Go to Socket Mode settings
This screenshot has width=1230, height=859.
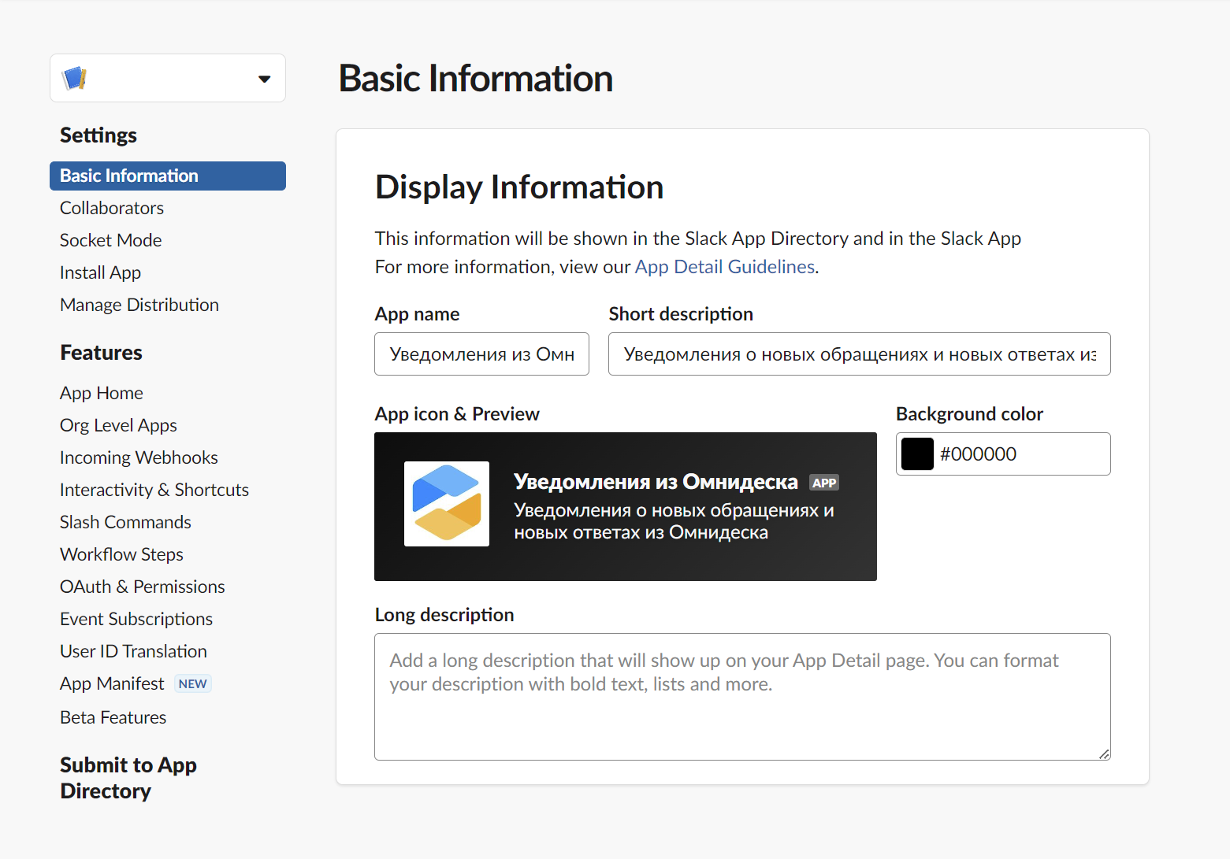tap(111, 240)
